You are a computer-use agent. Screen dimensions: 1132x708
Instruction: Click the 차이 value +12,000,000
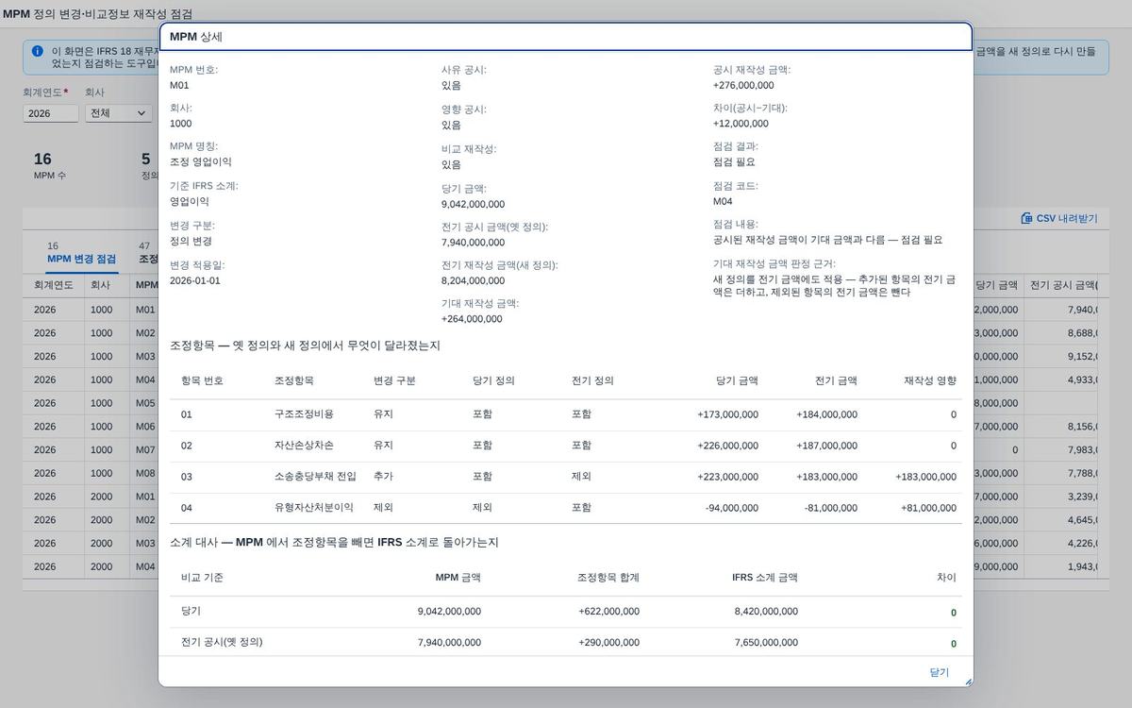(x=741, y=124)
